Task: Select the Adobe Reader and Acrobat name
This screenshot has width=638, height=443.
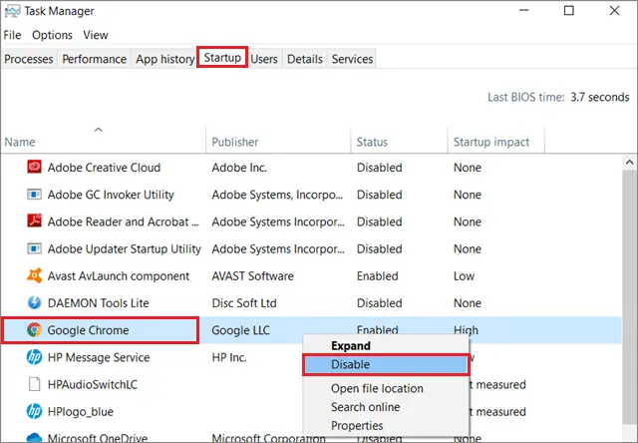Action: tap(123, 221)
